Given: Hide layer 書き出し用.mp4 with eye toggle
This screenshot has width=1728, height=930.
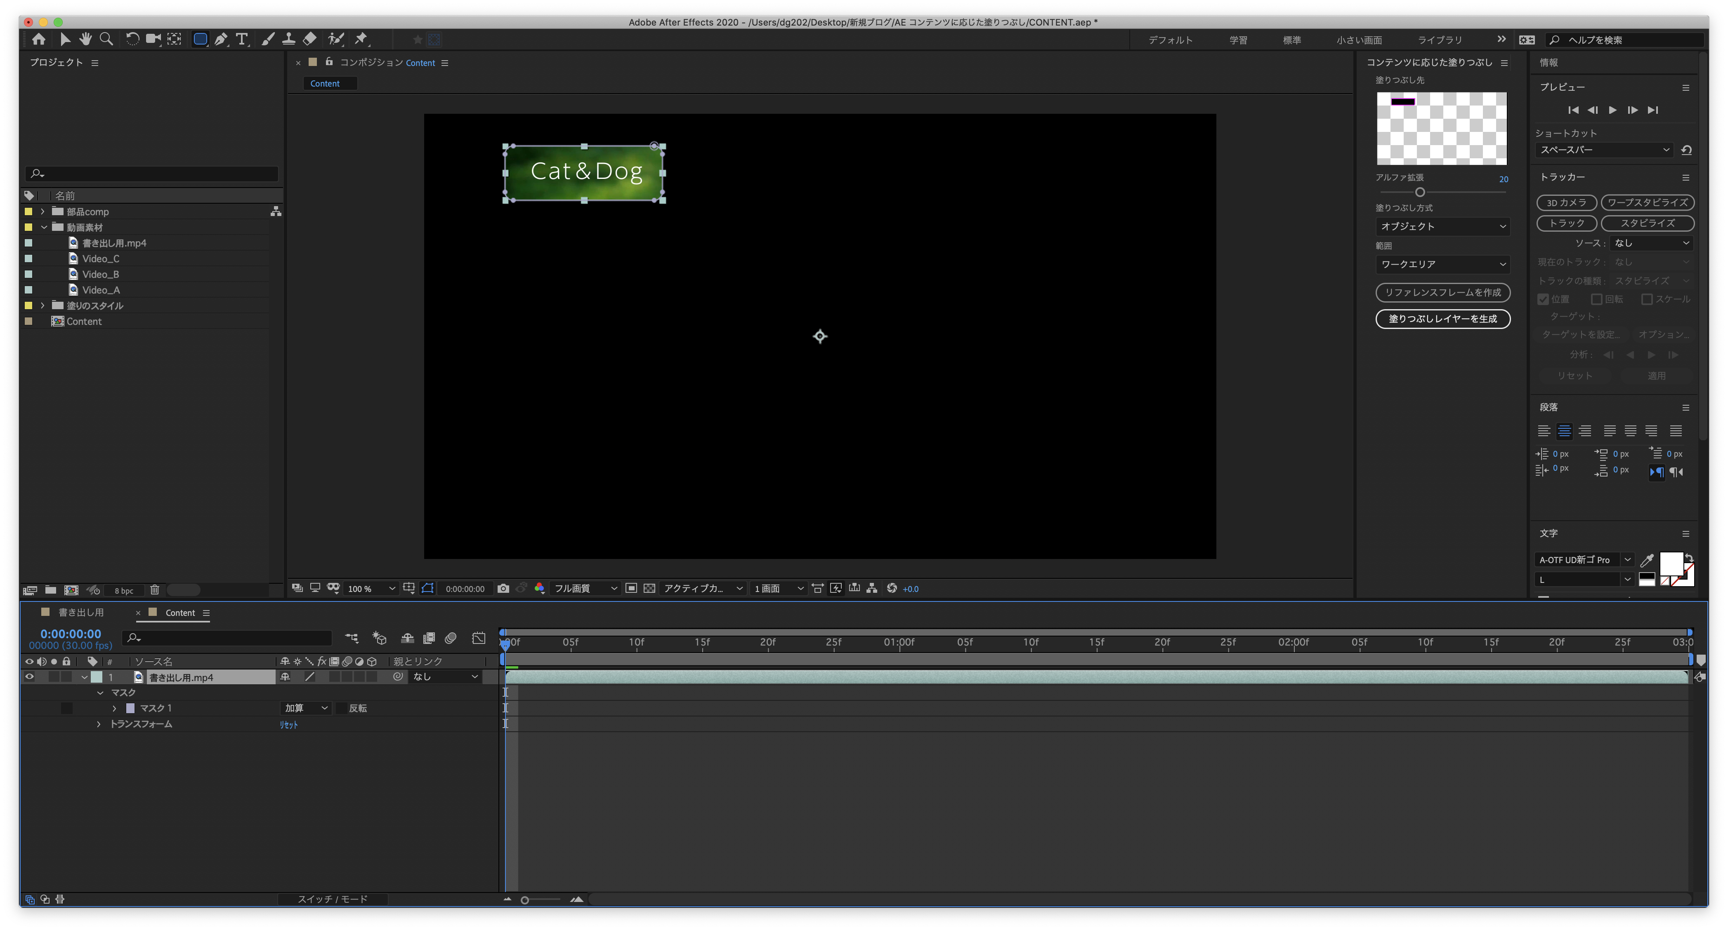Looking at the screenshot, I should [x=29, y=677].
